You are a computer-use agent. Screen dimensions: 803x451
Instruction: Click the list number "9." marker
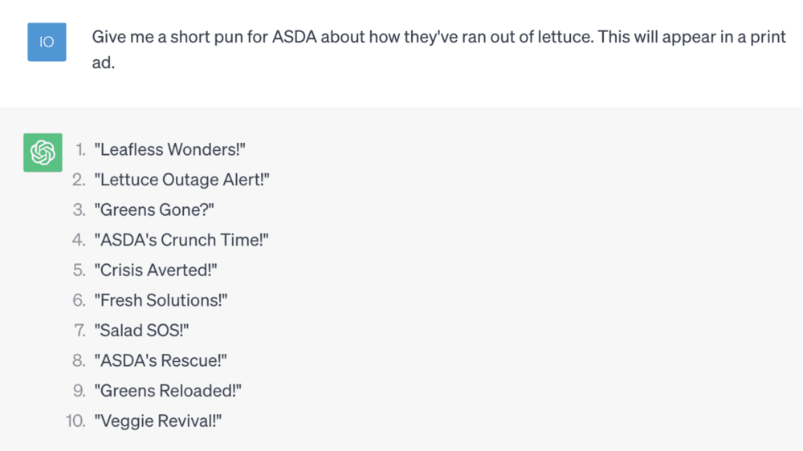click(79, 391)
